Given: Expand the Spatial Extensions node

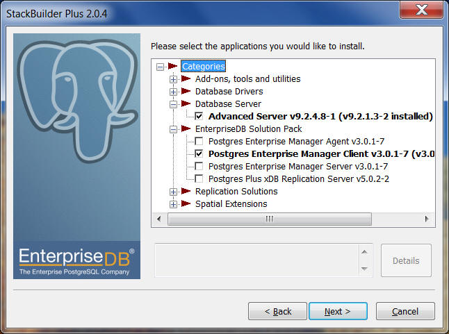Looking at the screenshot, I should (173, 204).
